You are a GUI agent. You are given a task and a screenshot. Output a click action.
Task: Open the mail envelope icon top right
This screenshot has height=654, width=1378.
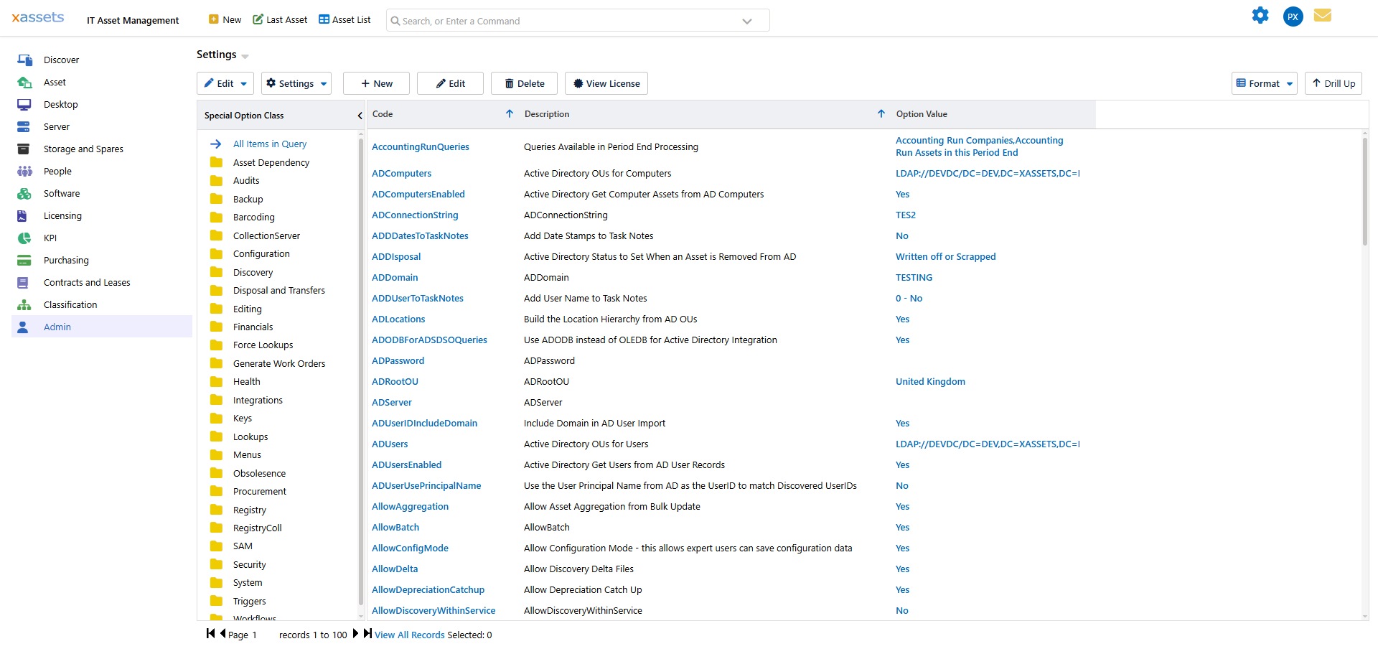1323,15
